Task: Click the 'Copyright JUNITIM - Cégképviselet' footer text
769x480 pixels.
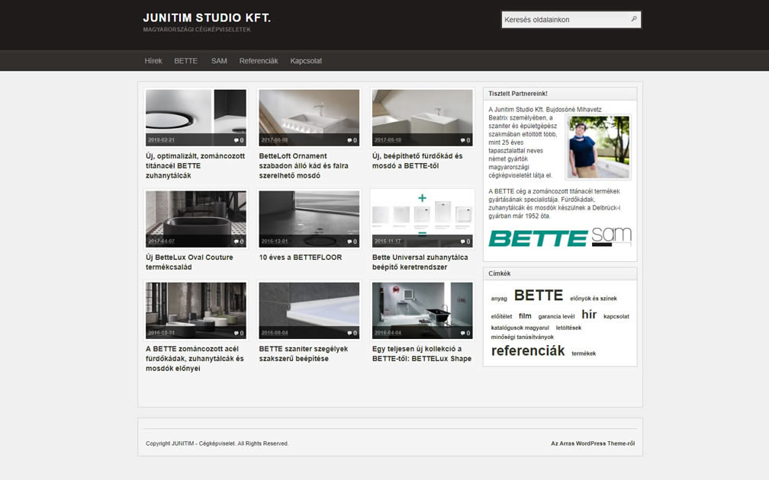Action: coord(217,443)
